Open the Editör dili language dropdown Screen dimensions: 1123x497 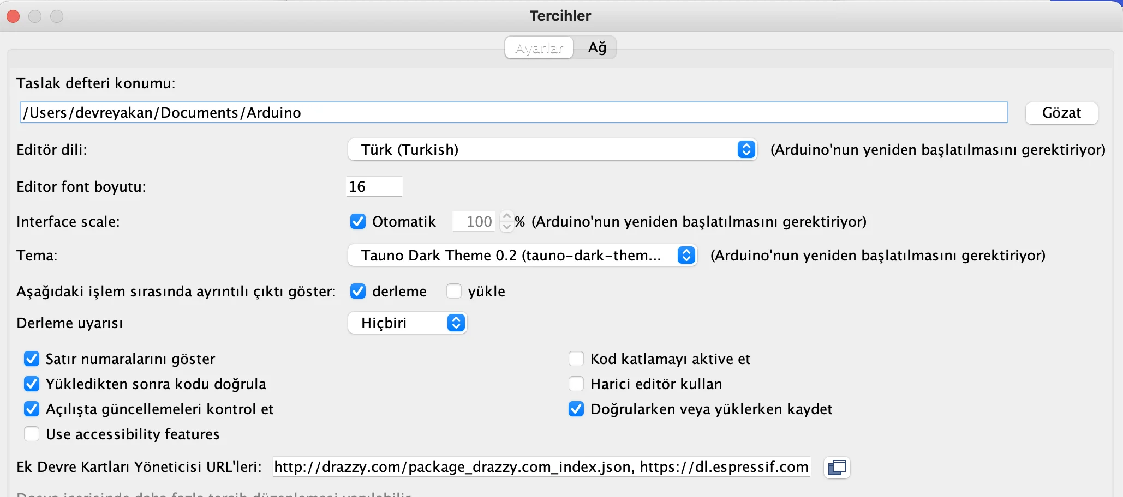click(x=552, y=149)
